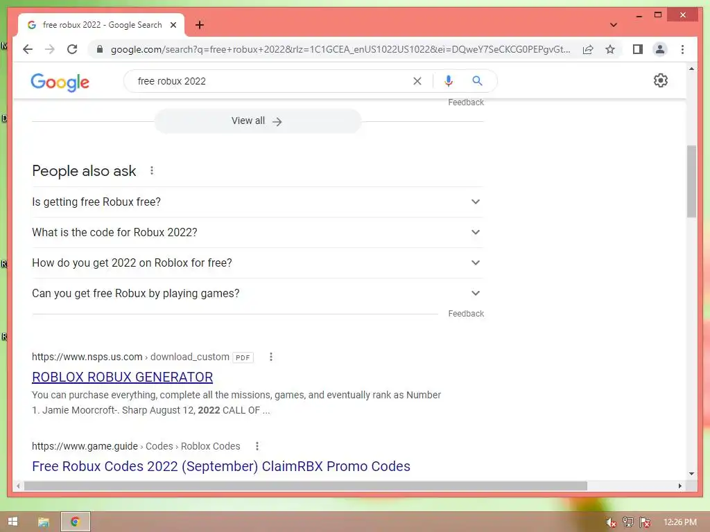Click the network tray icon
The image size is (710, 532).
[627, 522]
